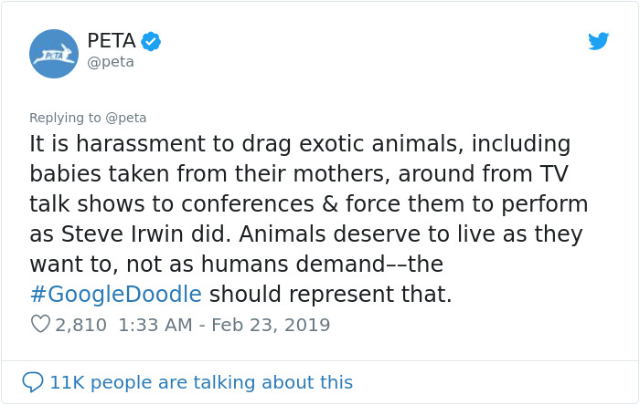Click the 2,810 likes count

[81, 325]
